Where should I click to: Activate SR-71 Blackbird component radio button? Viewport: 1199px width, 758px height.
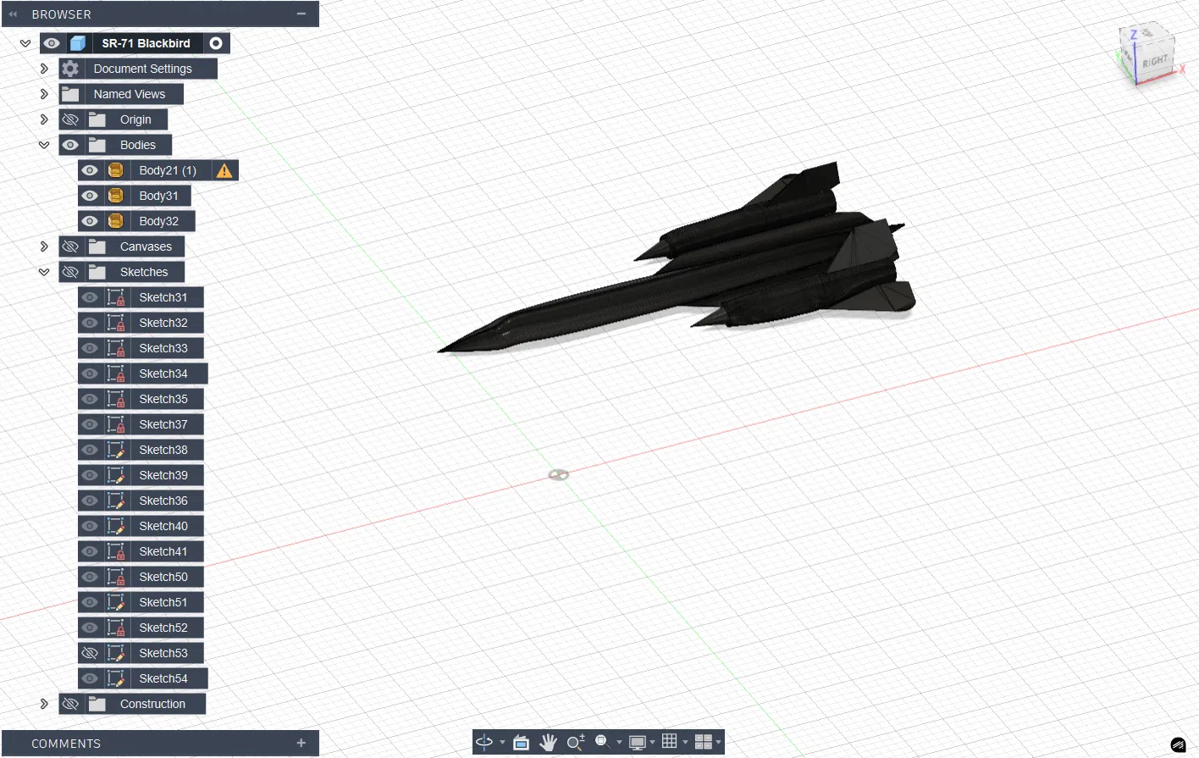pos(216,43)
